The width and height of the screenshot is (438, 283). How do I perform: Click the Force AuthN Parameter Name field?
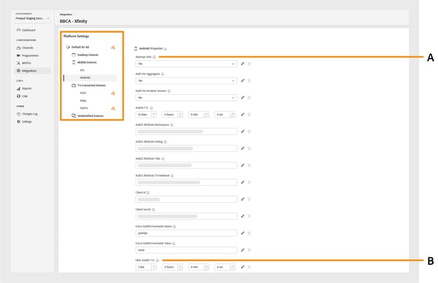pos(186,233)
